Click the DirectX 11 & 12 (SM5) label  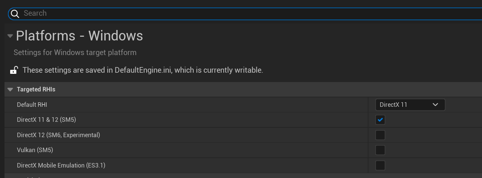[46, 120]
